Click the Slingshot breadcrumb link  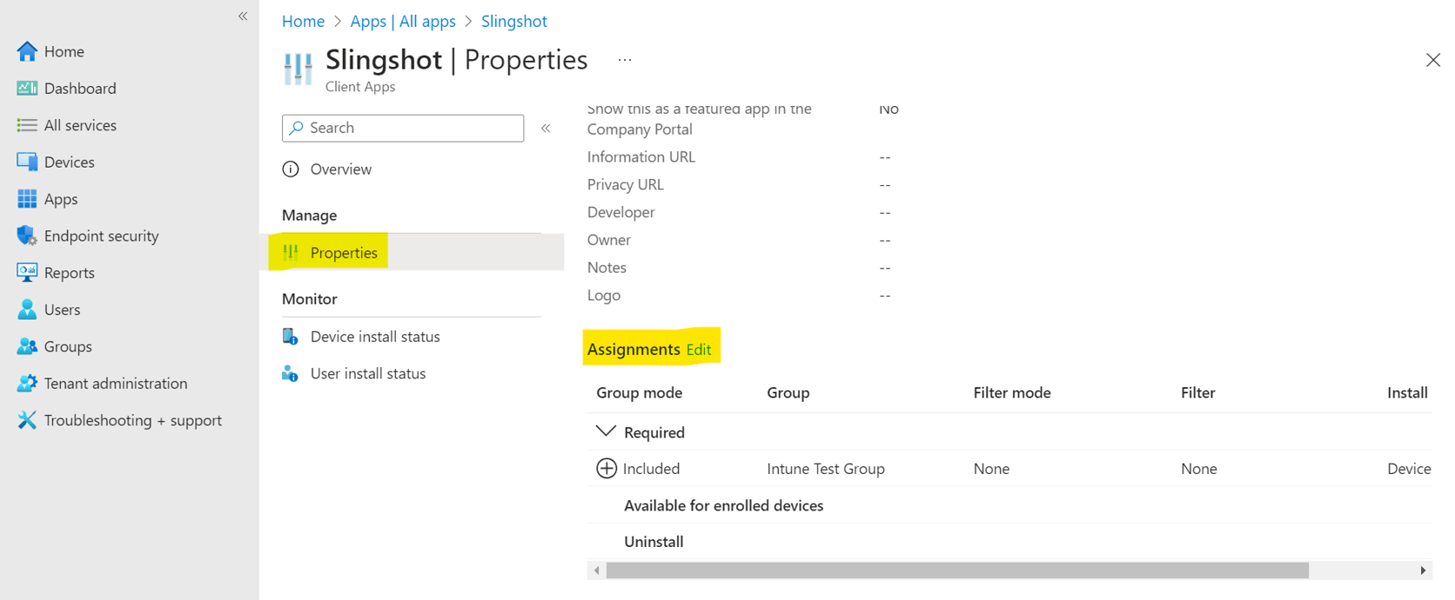click(x=514, y=21)
